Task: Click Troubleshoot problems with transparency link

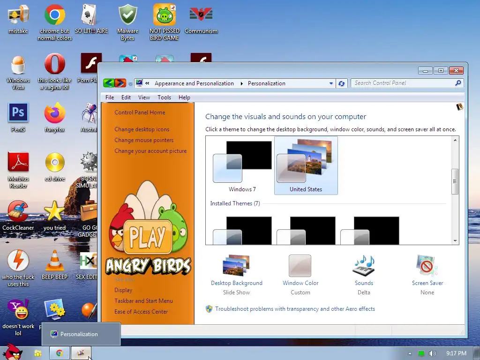Action: (x=295, y=309)
